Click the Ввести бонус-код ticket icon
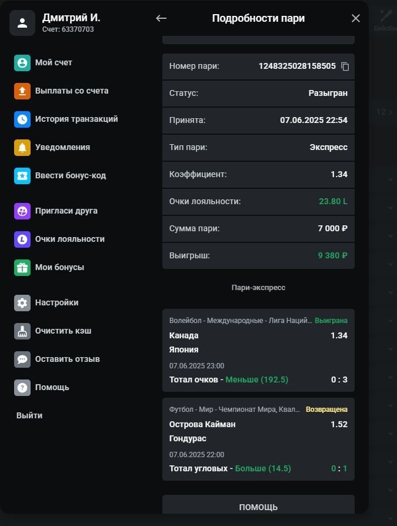The height and width of the screenshot is (526, 397). pos(22,176)
